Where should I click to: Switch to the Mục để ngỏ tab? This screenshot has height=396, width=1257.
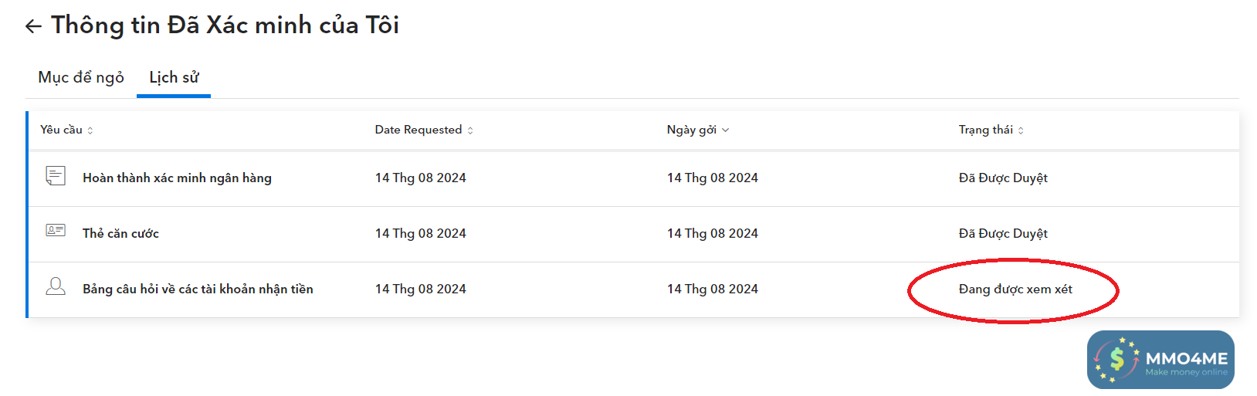81,77
